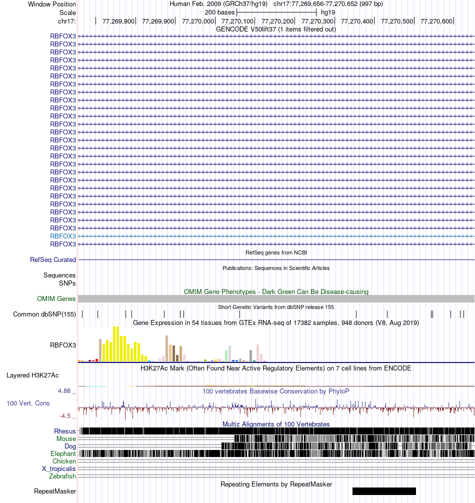Open Short Genetic Variants from dbSNP title
This screenshot has height=503, width=475.
[x=276, y=307]
